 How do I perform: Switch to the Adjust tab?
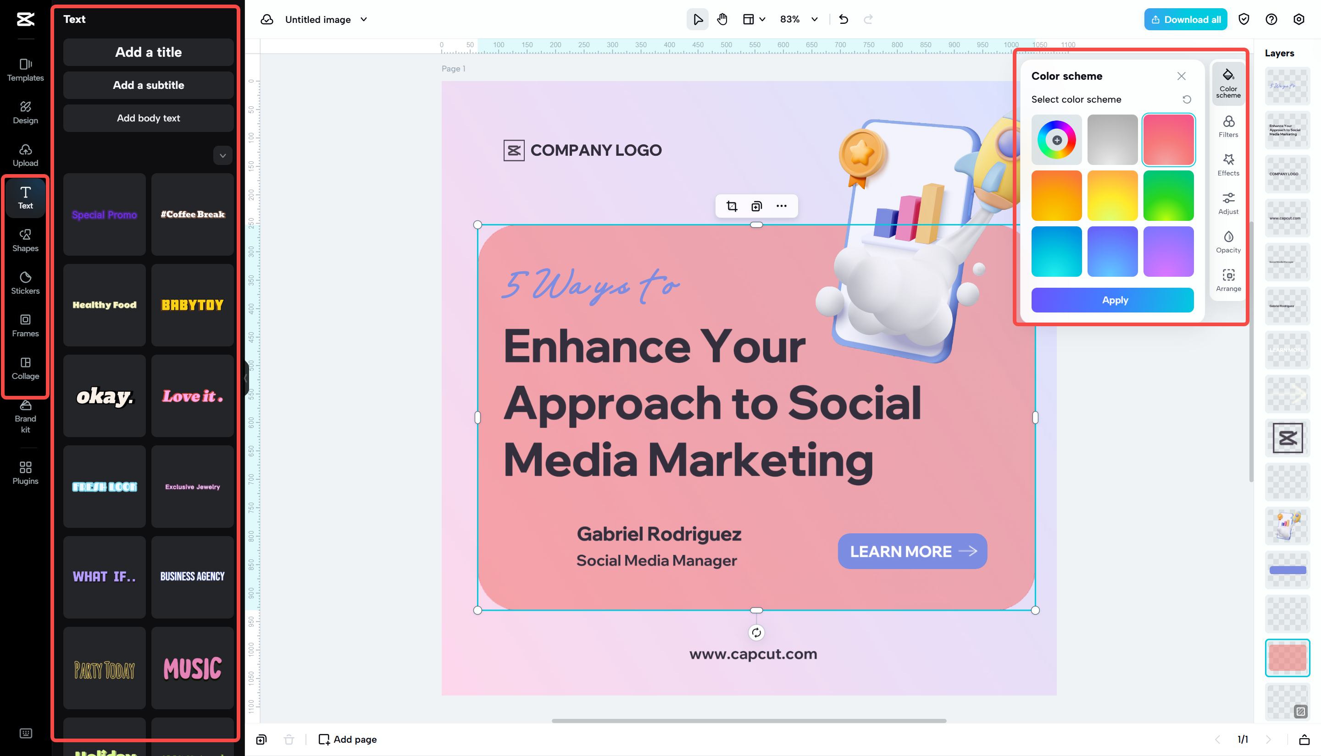click(x=1228, y=203)
